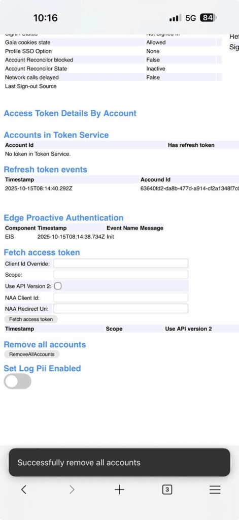This screenshot has width=239, height=520.
Task: Open the tab switcher showing 3 tabs
Action: pyautogui.click(x=167, y=490)
